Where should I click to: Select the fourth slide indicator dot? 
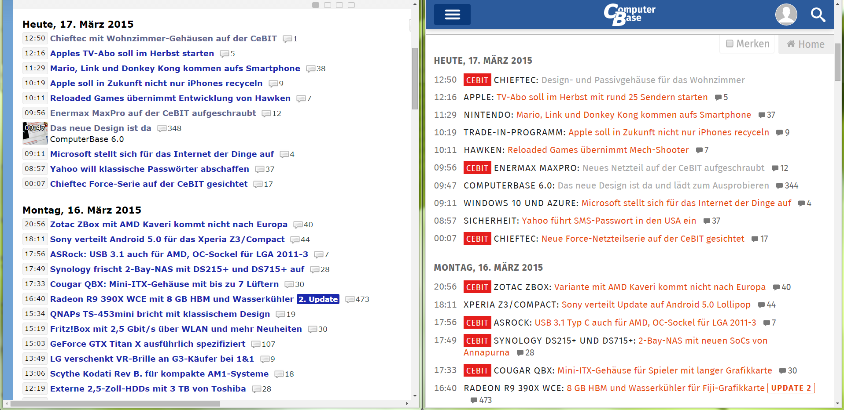click(351, 5)
